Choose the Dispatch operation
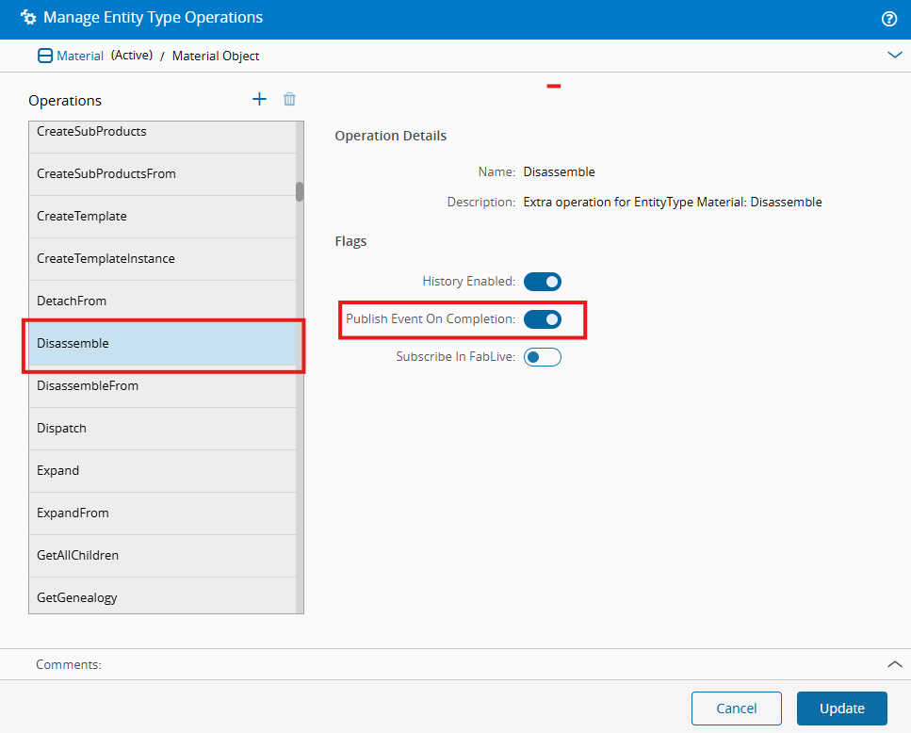Image resolution: width=911 pixels, height=733 pixels. 162,429
